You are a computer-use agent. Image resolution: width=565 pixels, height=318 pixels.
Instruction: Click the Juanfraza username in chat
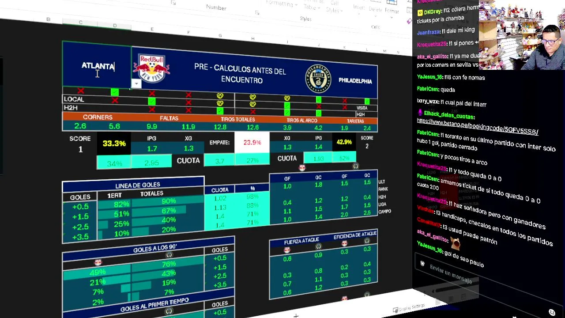[429, 32]
